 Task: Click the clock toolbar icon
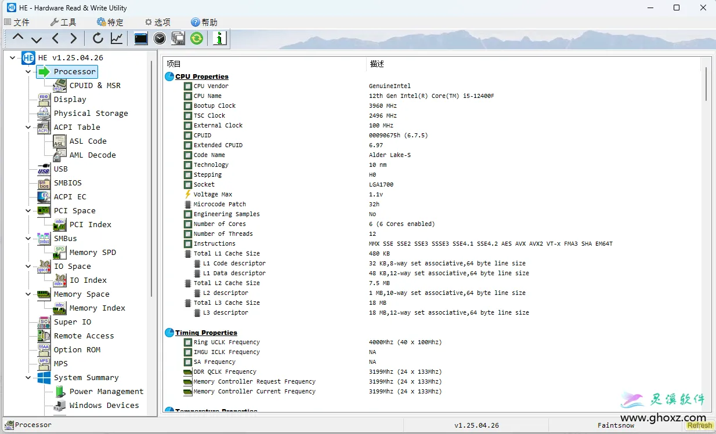(x=160, y=39)
